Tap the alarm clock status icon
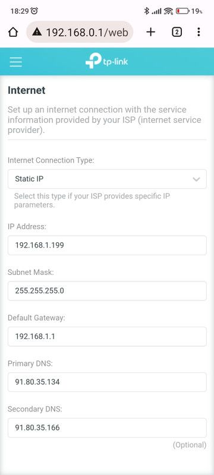 (34, 11)
